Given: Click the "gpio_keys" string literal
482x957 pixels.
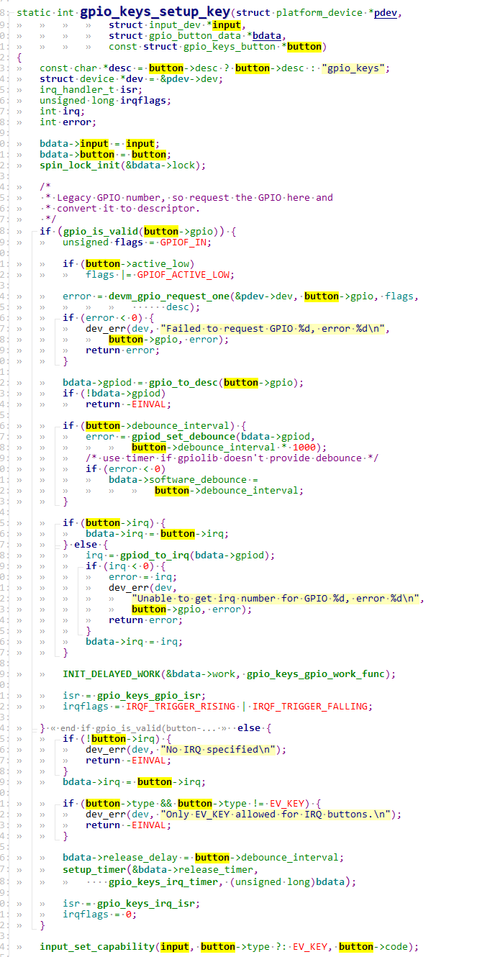Looking at the screenshot, I should coord(355,68).
